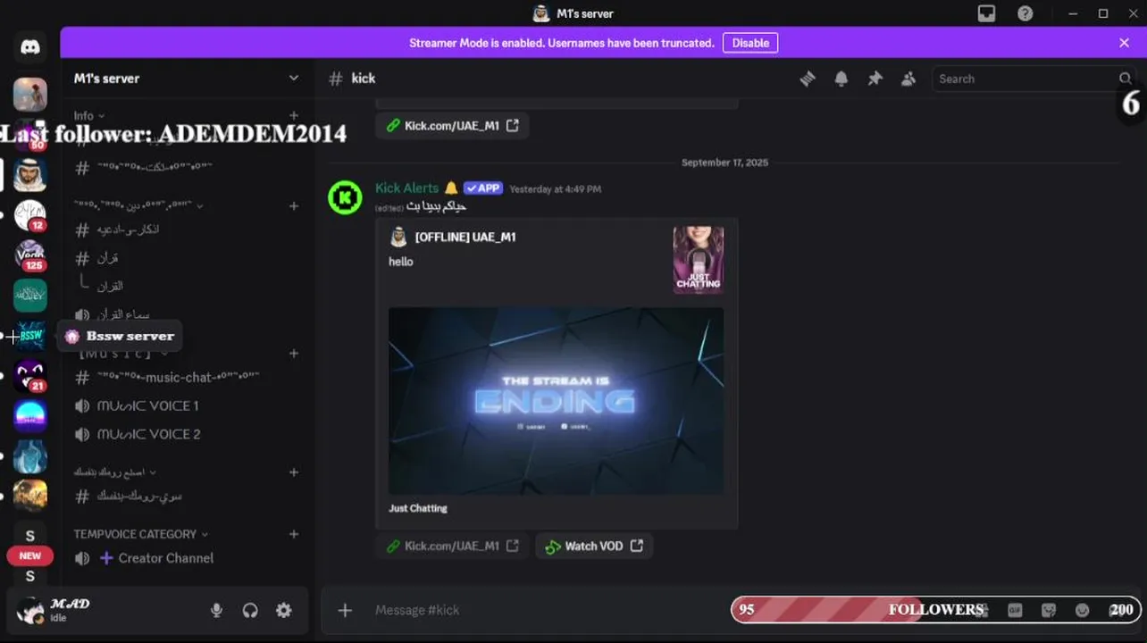Viewport: 1147px width, 643px height.
Task: Open Kick.com/UAE_M1 link below the embed
Action: (x=452, y=546)
